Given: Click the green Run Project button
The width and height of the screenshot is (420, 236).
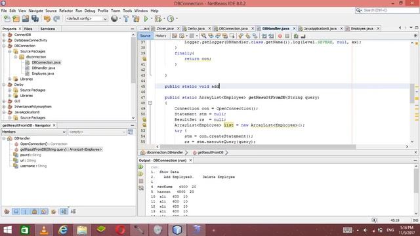Looking at the screenshot, I should (146, 19).
